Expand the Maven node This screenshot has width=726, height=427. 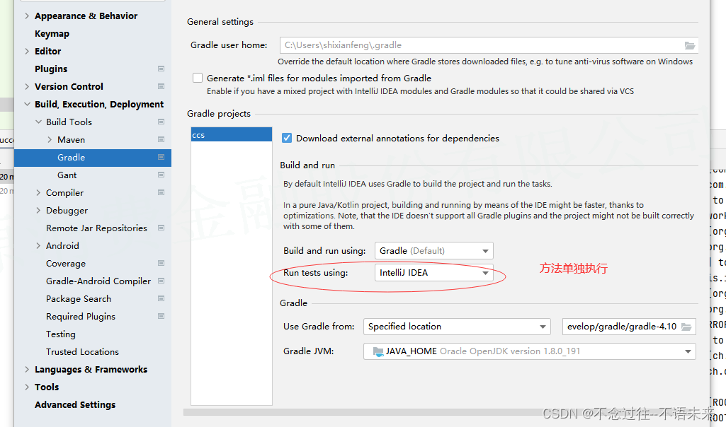50,139
